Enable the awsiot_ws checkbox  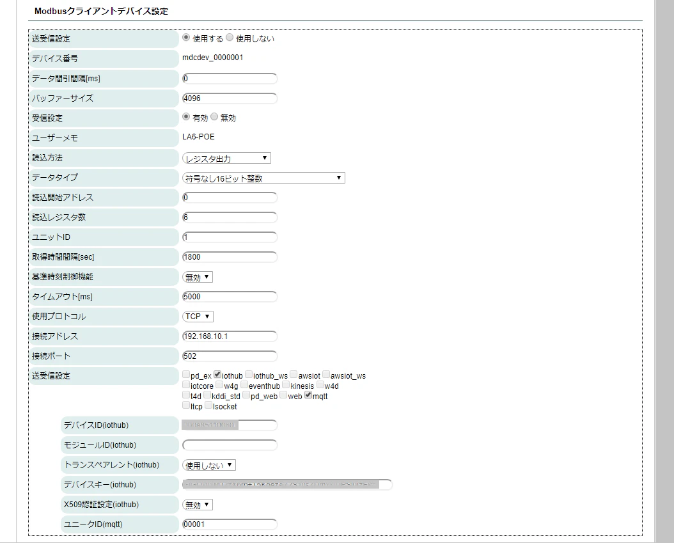326,374
